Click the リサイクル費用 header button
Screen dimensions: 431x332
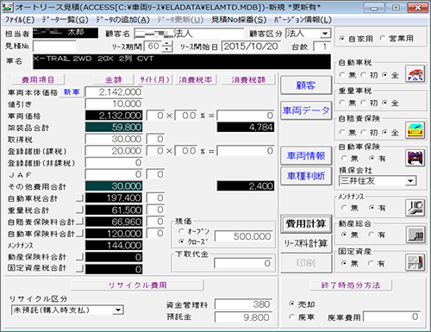tap(137, 285)
